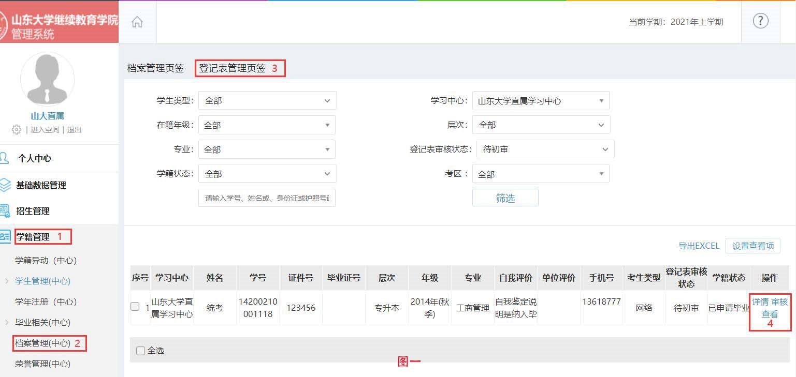Click the 筛选 filter button
This screenshot has width=796, height=377.
505,198
